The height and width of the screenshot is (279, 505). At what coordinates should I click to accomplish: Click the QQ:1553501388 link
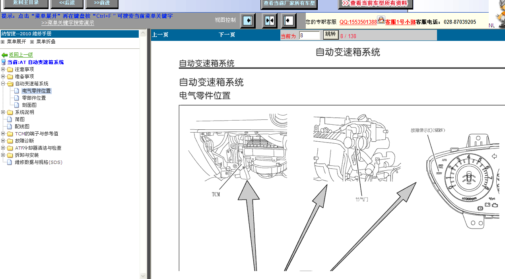pyautogui.click(x=358, y=22)
